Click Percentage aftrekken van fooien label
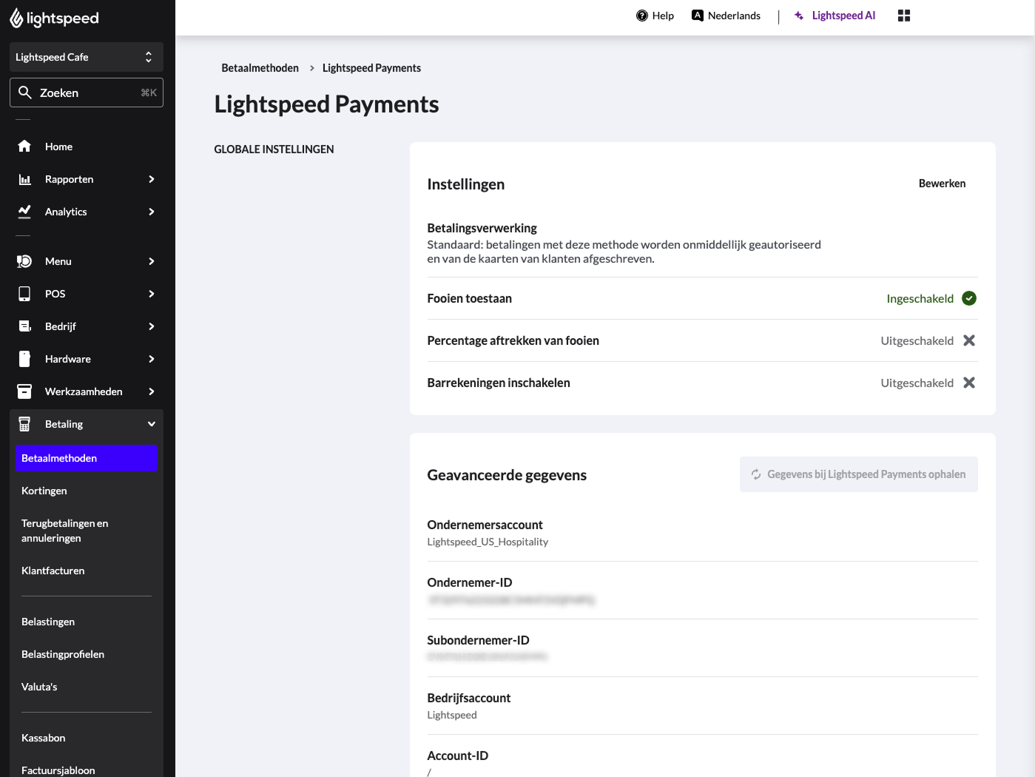 click(513, 340)
